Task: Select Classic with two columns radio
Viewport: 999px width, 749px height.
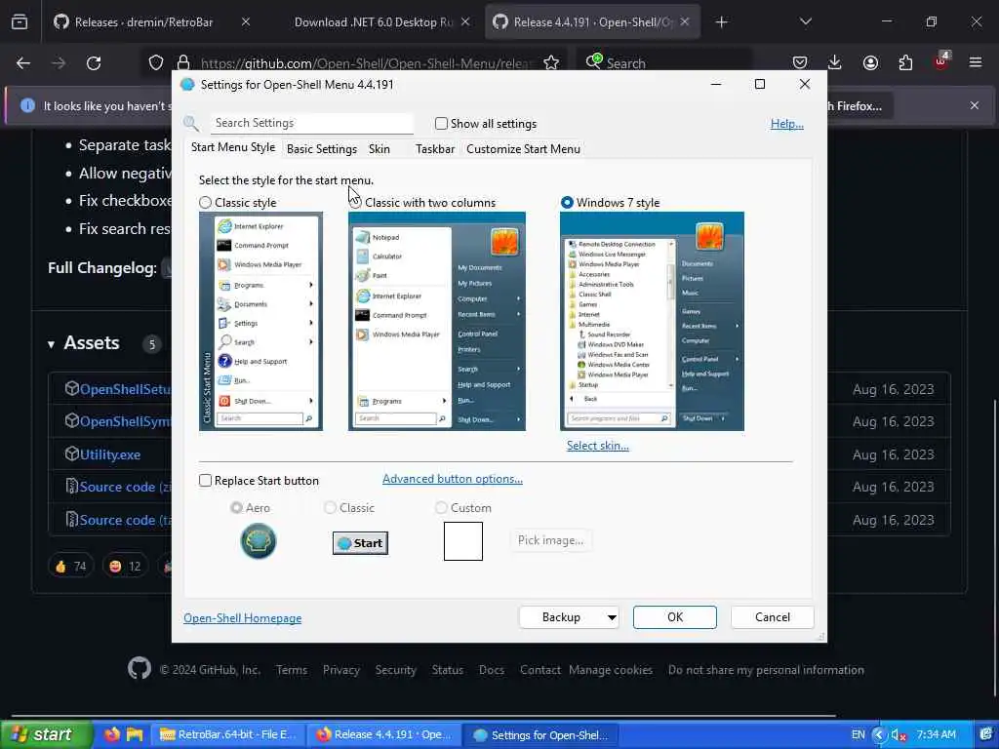Action: point(355,203)
